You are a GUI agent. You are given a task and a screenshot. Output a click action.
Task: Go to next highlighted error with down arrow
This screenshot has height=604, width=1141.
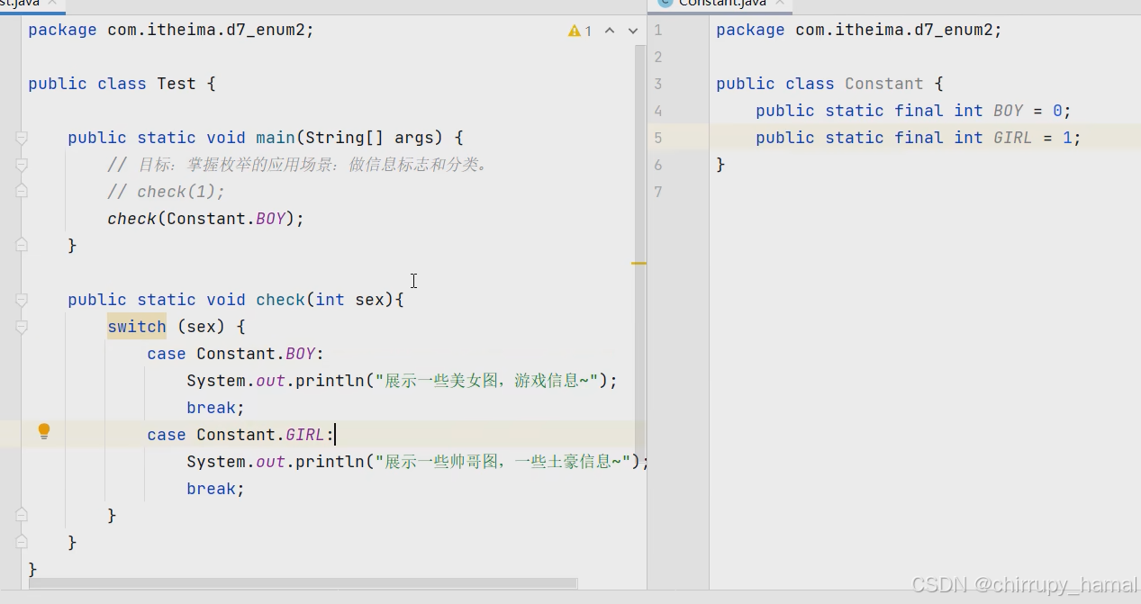(632, 31)
